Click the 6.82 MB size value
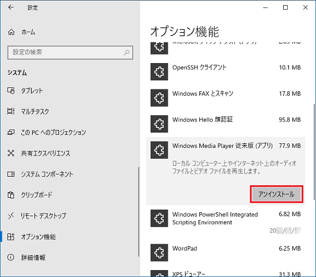Image resolution: width=316 pixels, height=277 pixels. [x=290, y=214]
